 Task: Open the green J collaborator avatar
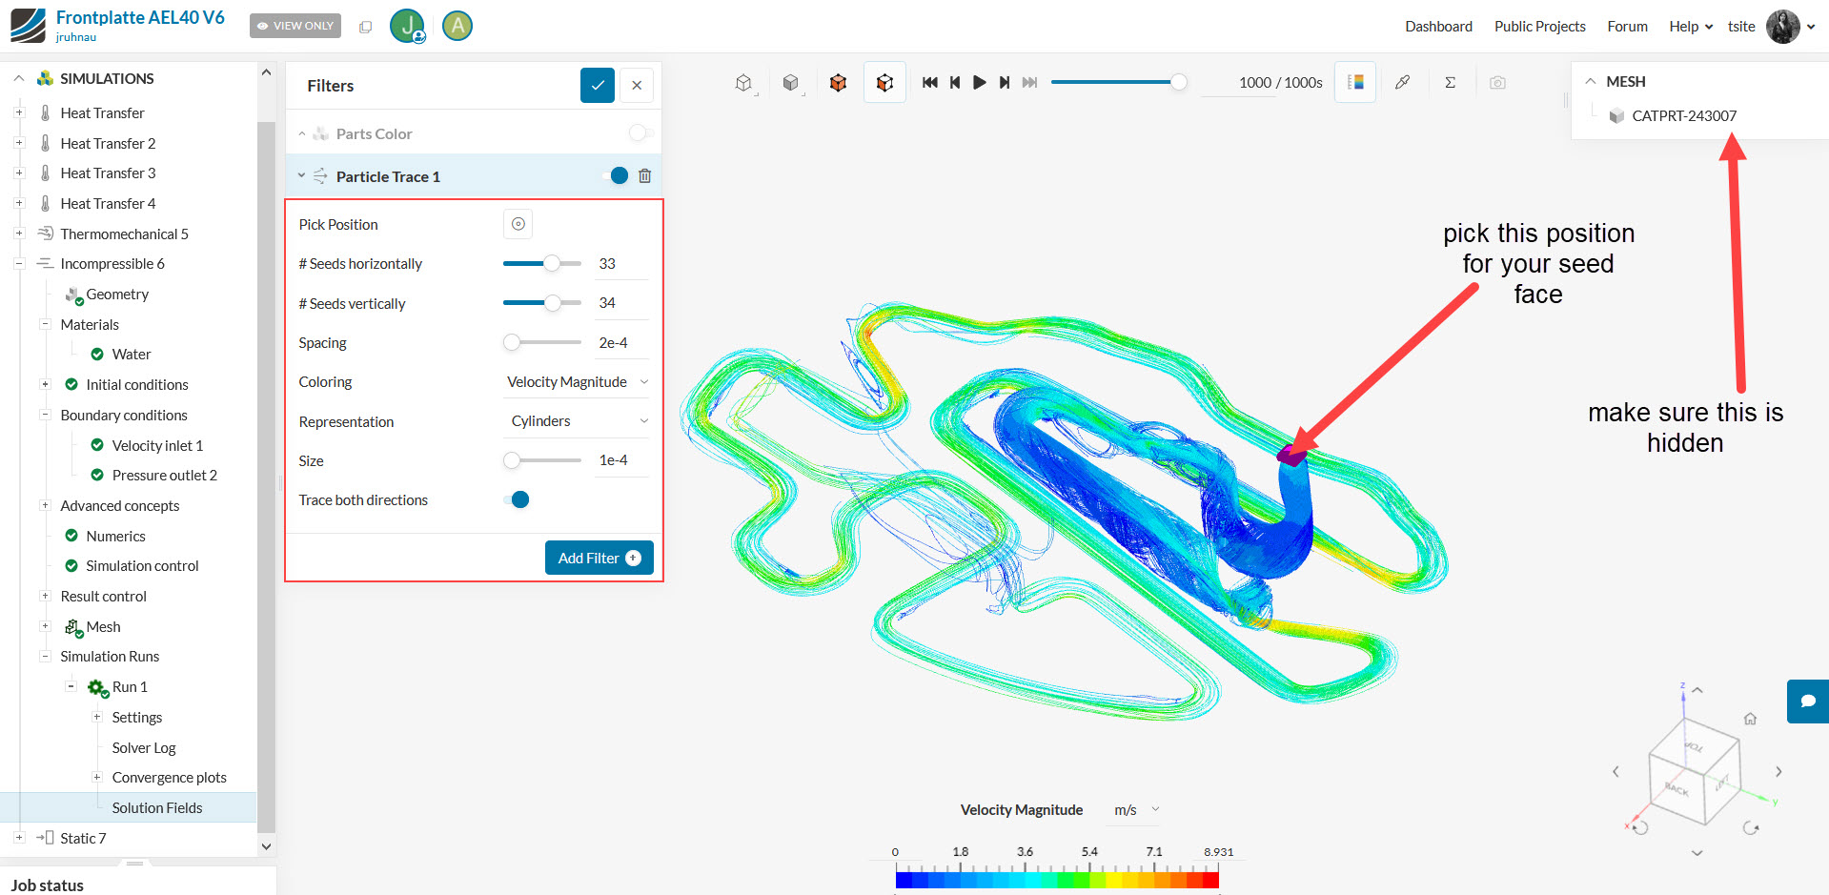coord(408,26)
